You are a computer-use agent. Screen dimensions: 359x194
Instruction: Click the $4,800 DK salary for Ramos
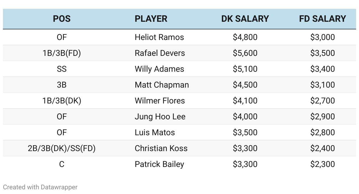245,37
